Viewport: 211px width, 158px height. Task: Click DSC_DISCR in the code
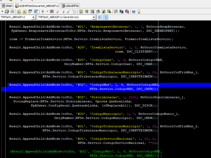[143, 106]
